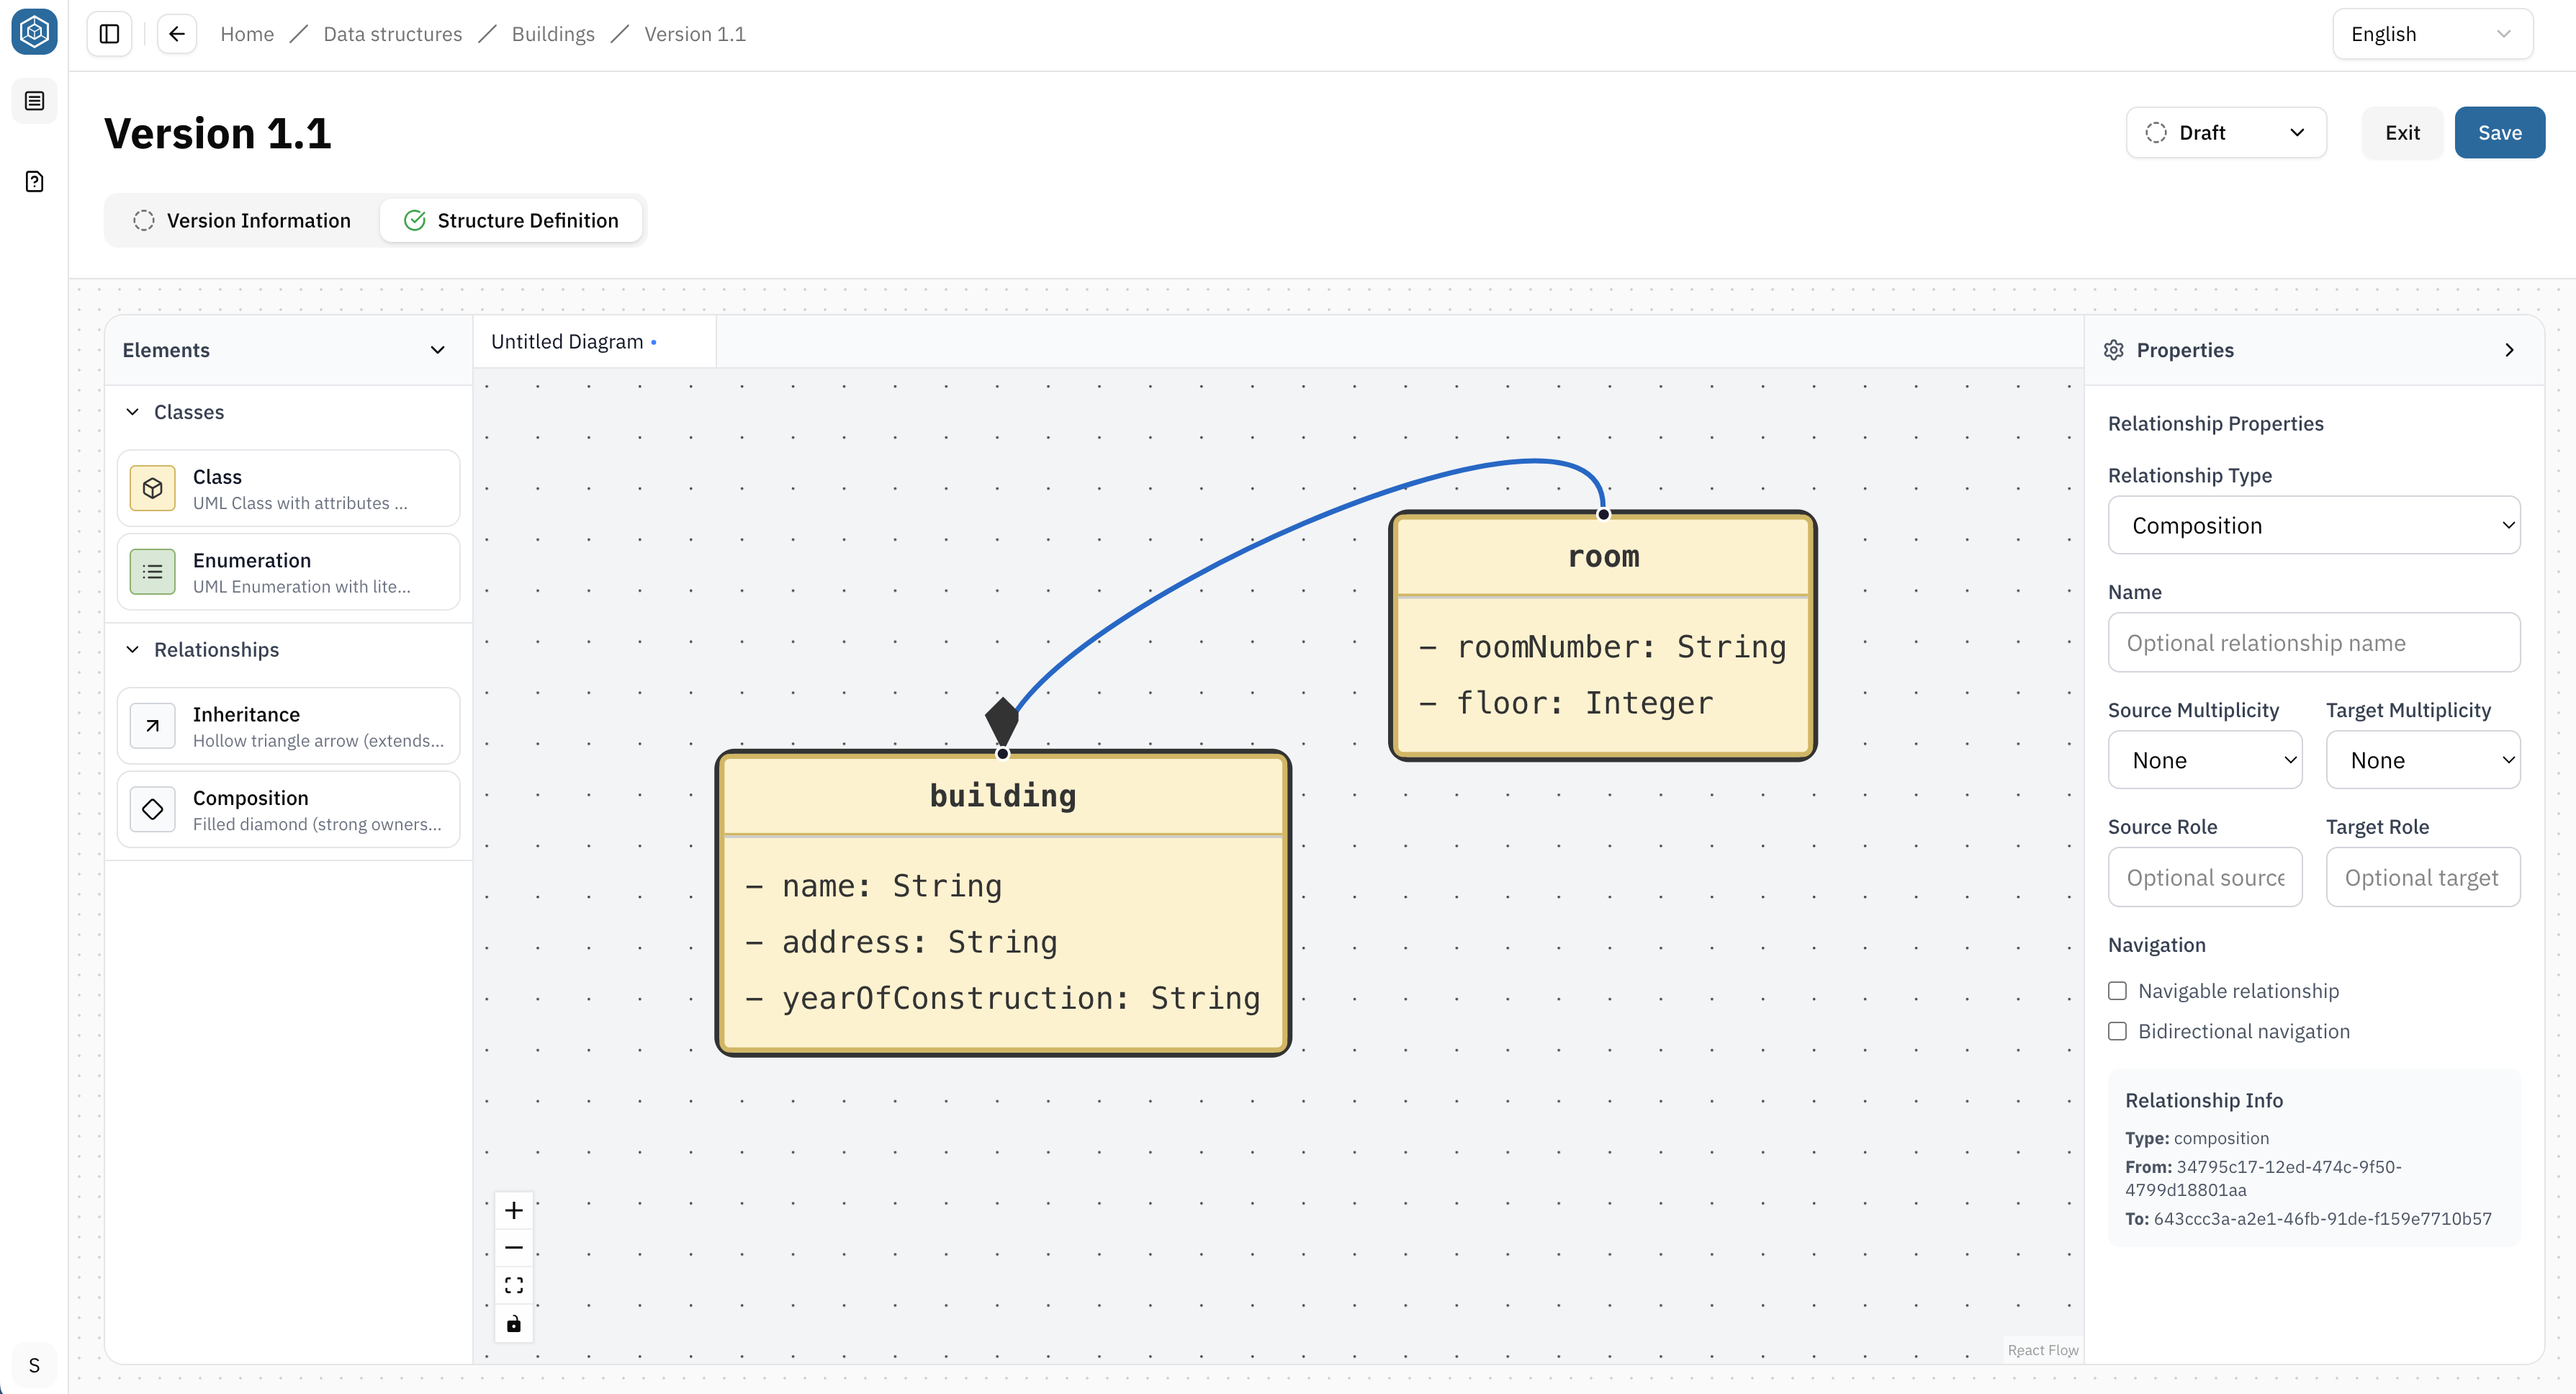2576x1394 pixels.
Task: Go to Home breadcrumb
Action: 247,34
